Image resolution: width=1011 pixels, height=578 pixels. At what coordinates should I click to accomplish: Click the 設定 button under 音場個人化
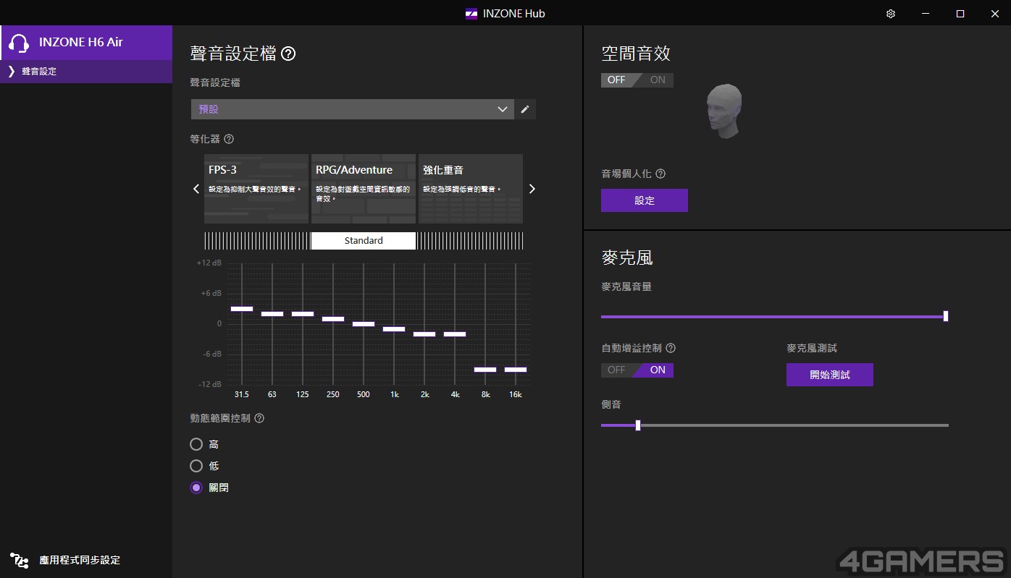[x=645, y=200]
